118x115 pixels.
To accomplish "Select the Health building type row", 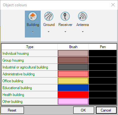I will tap(30, 95).
